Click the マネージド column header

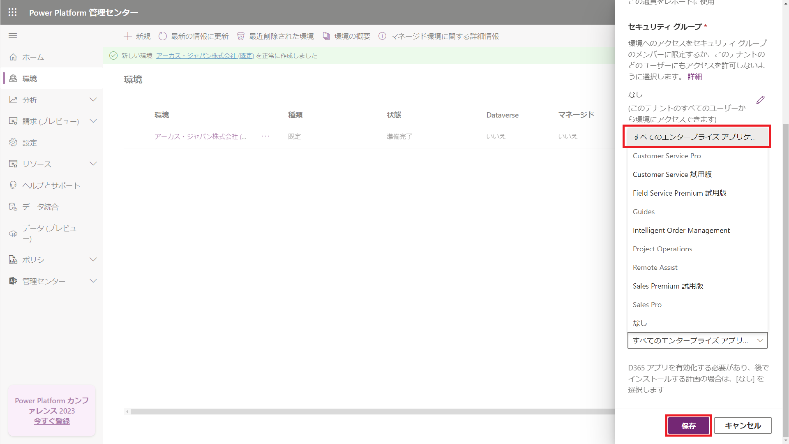coord(576,115)
